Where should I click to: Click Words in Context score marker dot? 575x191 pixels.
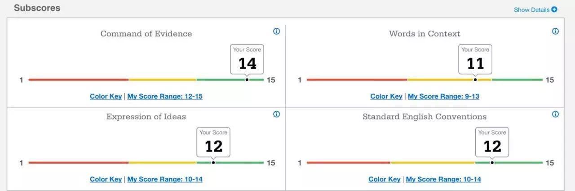pyautogui.click(x=475, y=80)
